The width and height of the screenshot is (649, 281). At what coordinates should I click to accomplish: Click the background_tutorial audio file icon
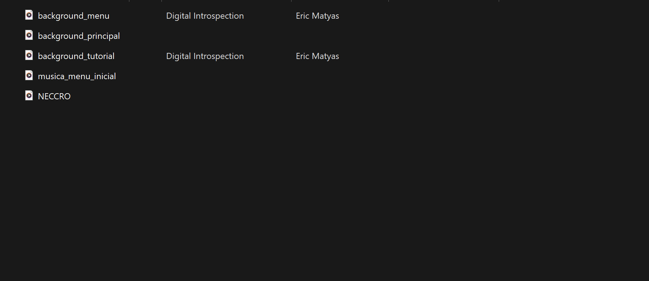(29, 55)
